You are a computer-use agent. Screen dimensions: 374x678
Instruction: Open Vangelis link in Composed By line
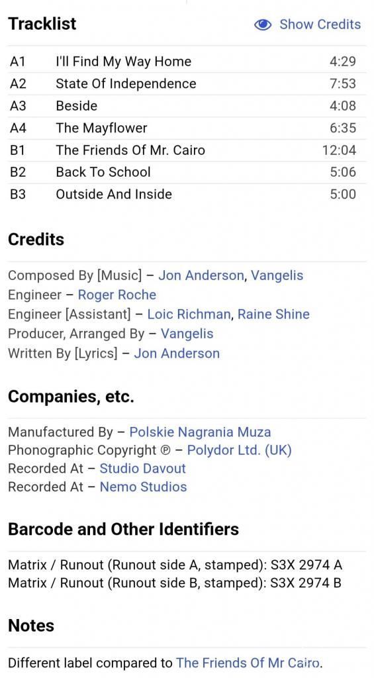tap(277, 275)
